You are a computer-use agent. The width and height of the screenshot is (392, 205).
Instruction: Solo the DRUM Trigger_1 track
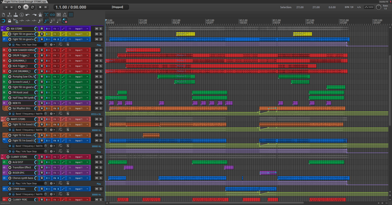pos(101,55)
